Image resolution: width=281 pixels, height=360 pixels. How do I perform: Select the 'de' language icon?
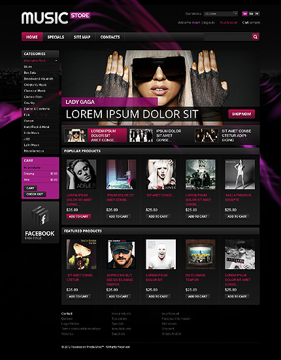click(251, 14)
